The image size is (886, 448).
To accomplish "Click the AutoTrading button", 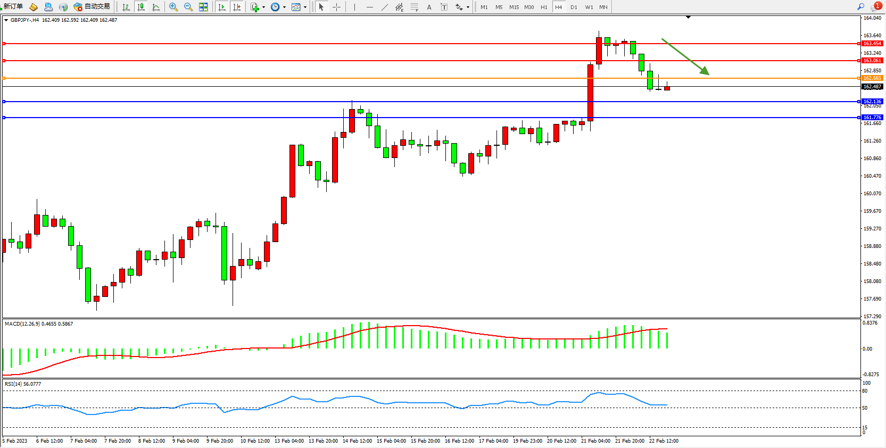I will pyautogui.click(x=92, y=7).
